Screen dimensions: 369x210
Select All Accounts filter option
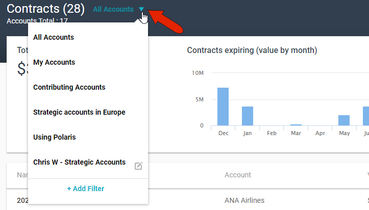click(x=54, y=37)
